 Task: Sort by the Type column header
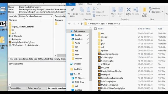pyautogui.click(x=160, y=29)
